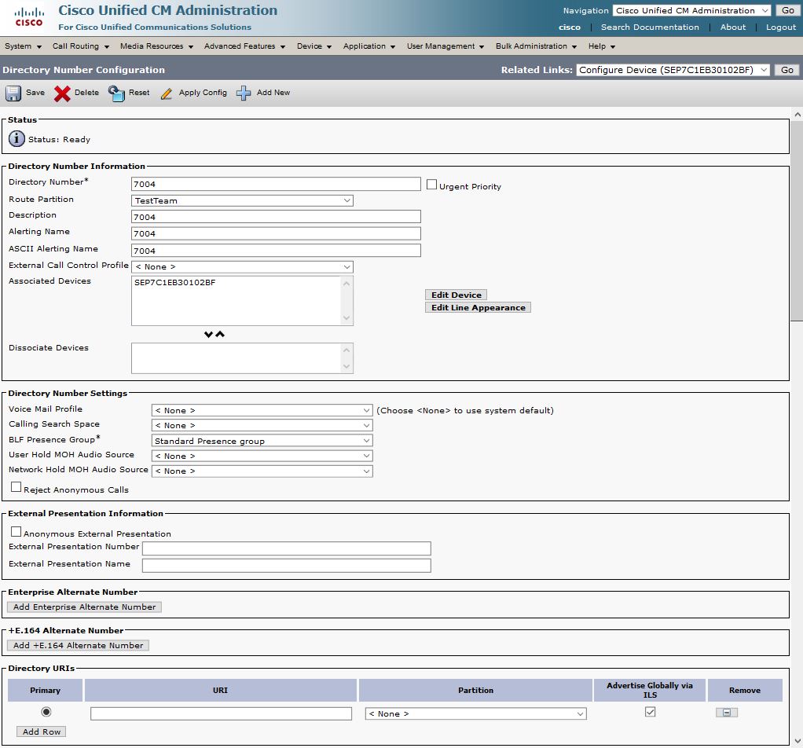
Task: Click the down arrow below Associated Devices
Action: tap(208, 334)
